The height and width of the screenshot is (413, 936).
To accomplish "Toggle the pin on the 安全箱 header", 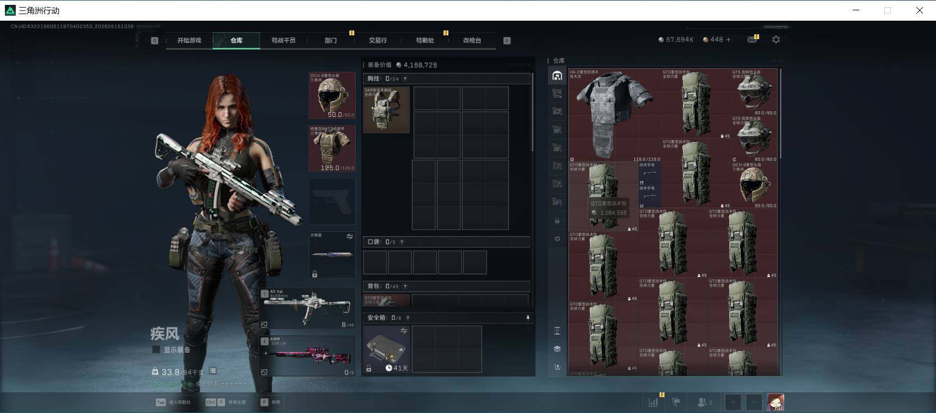I will pyautogui.click(x=527, y=318).
